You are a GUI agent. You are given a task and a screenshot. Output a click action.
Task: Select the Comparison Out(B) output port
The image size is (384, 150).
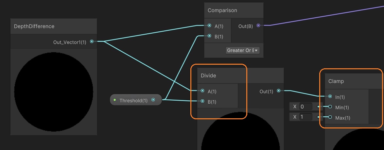[x=258, y=25]
